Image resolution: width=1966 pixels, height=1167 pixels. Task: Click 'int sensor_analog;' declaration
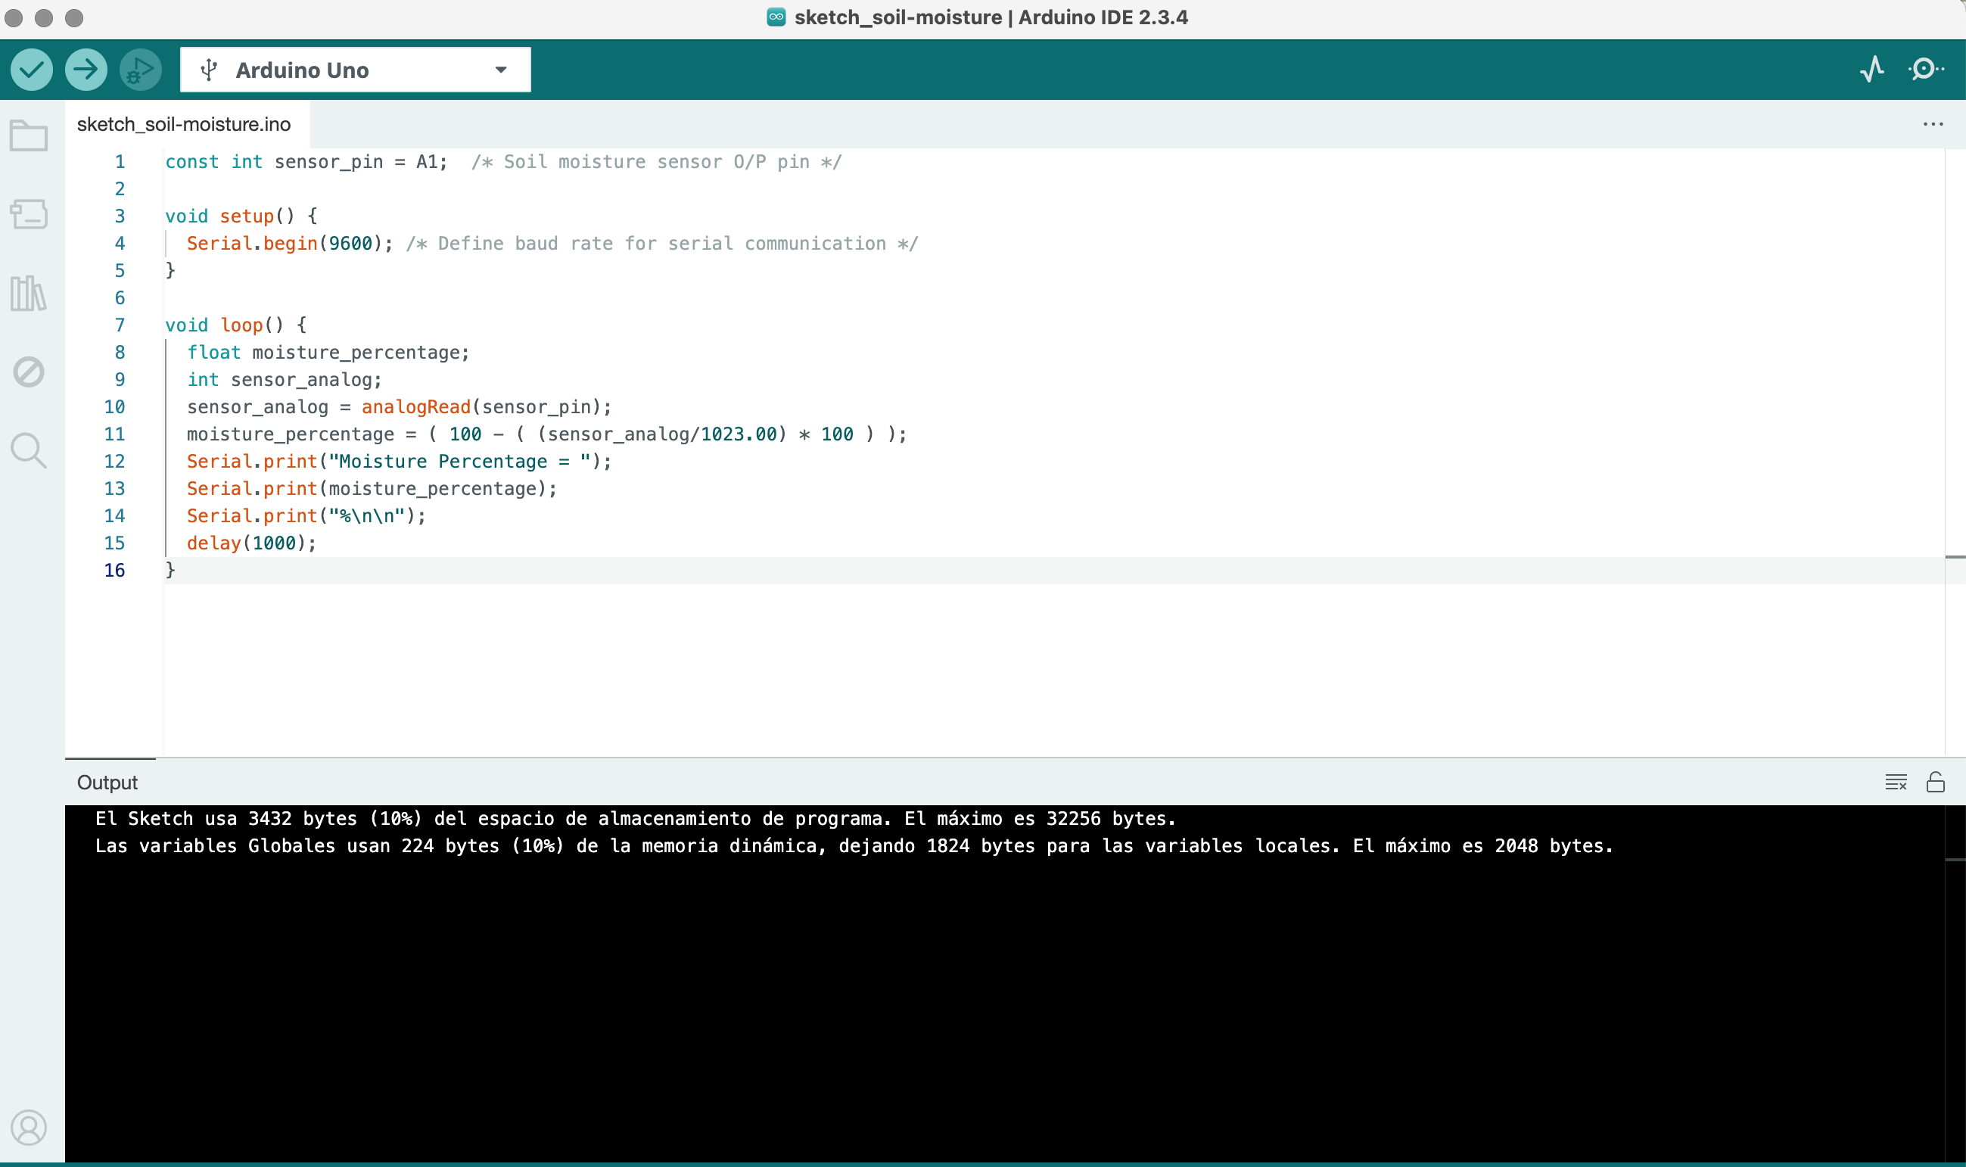tap(285, 380)
